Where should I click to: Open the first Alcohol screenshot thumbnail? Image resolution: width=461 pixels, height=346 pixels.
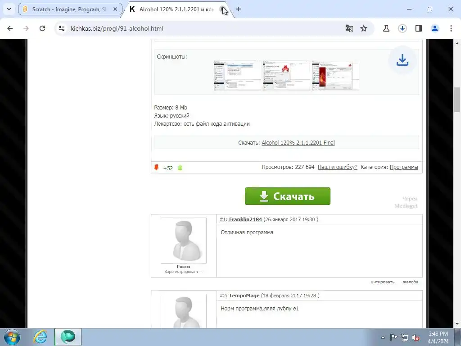237,75
